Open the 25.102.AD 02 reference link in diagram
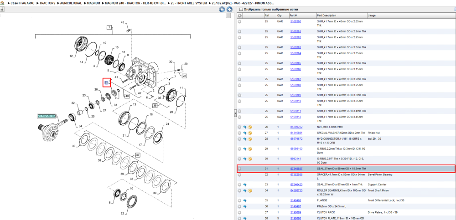This screenshot has width=456, height=220. tap(47, 116)
